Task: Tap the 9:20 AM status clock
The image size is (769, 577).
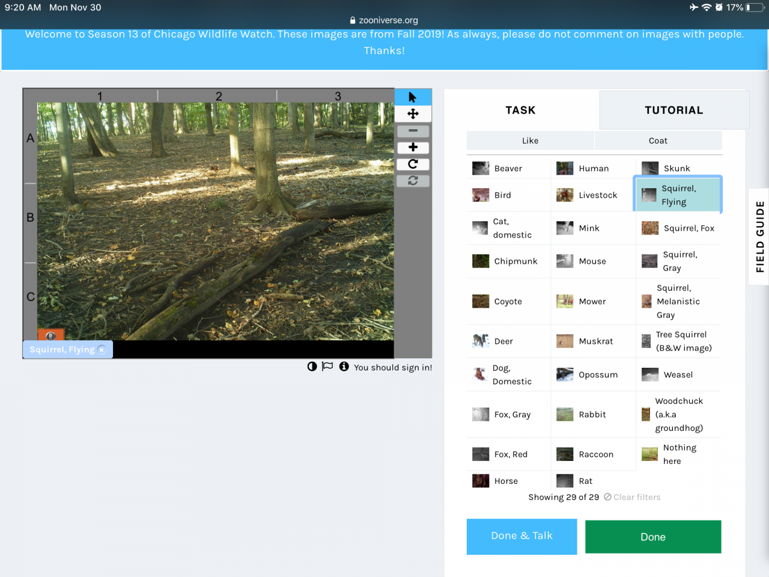Action: 23,7
